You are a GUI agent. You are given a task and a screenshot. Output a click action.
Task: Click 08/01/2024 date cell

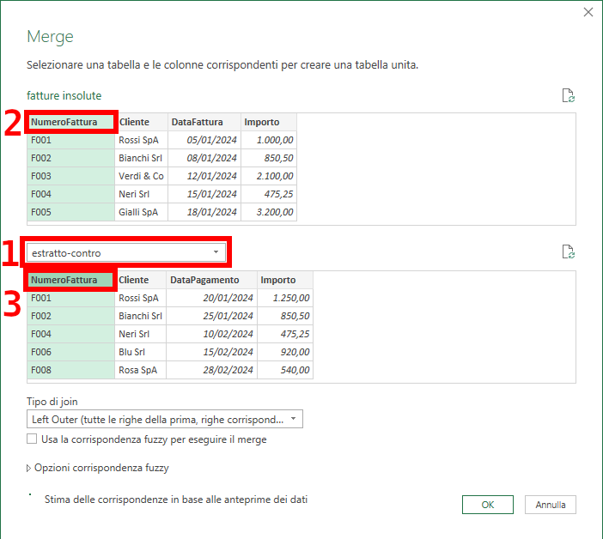coord(204,158)
